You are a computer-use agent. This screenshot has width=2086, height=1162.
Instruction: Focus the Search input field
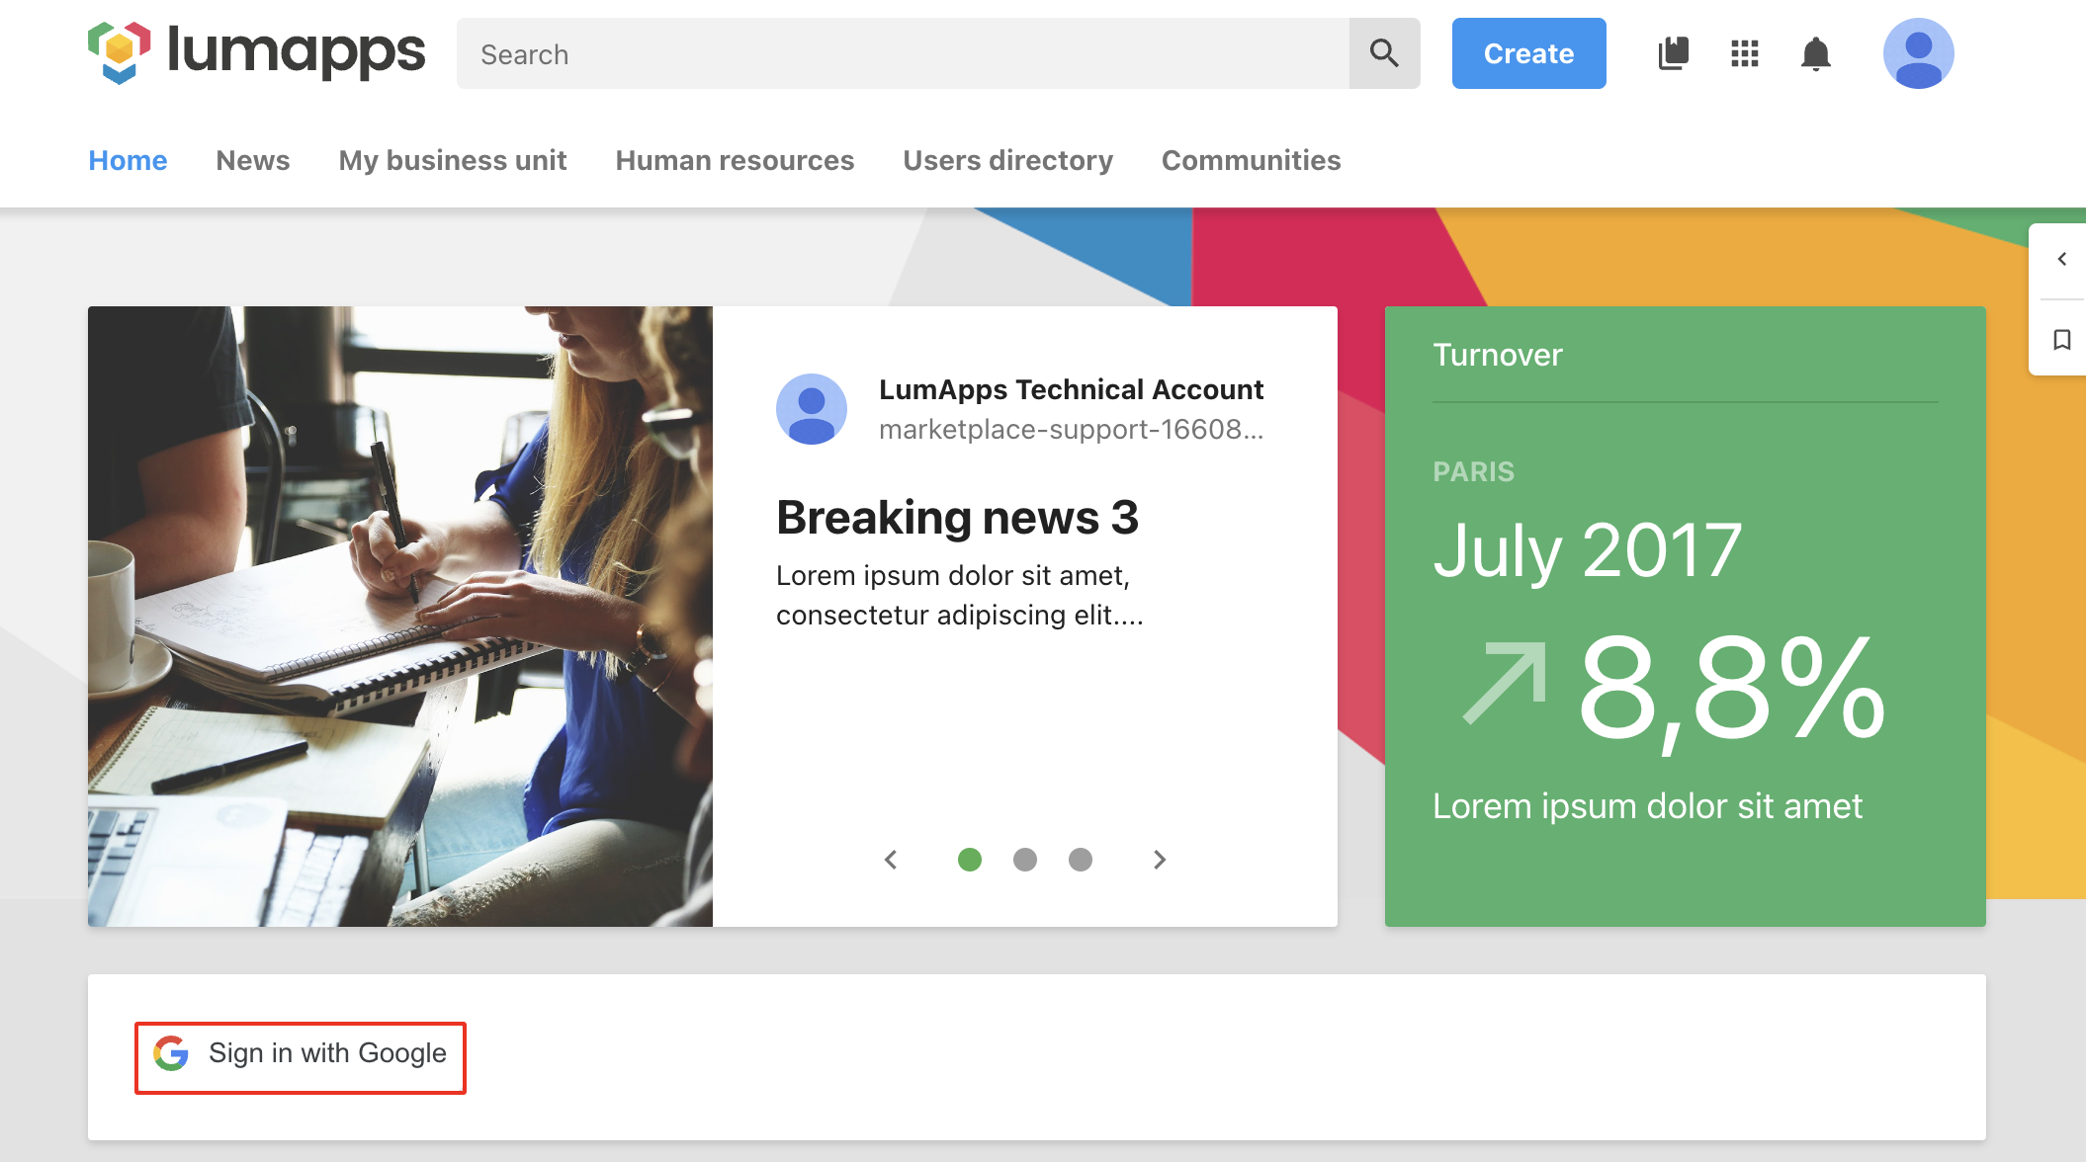pos(902,53)
